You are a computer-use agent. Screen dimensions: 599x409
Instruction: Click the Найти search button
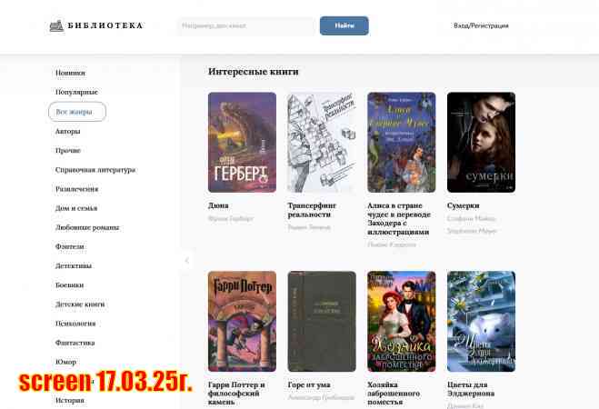click(x=344, y=25)
